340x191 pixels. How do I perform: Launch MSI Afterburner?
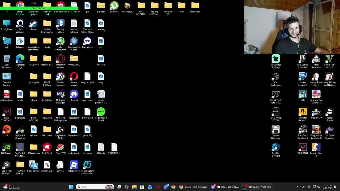tap(60, 44)
